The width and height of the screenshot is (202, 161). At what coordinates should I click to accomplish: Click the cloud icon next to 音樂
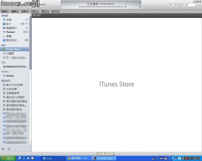coord(27,19)
